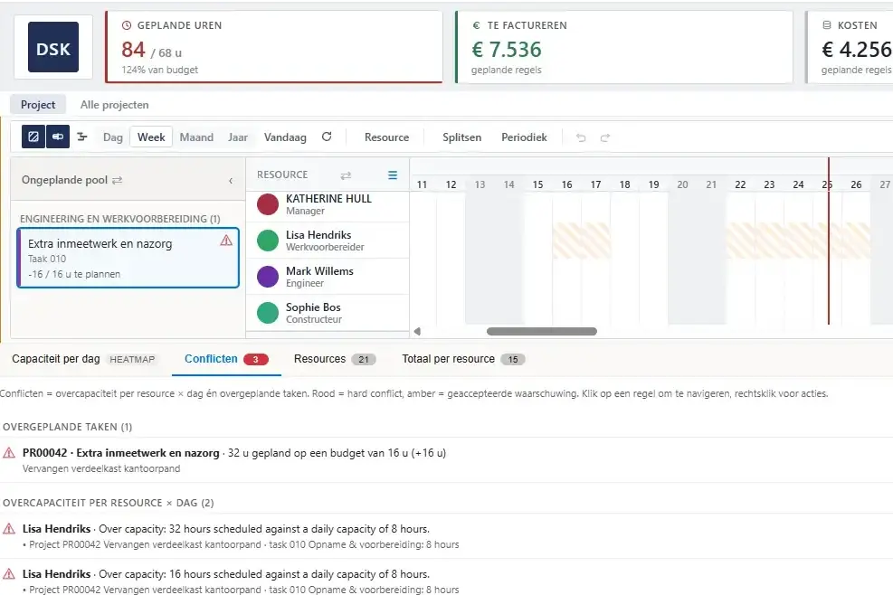Switch to the Project tab
Image resolution: width=893 pixels, height=595 pixels.
click(x=38, y=105)
